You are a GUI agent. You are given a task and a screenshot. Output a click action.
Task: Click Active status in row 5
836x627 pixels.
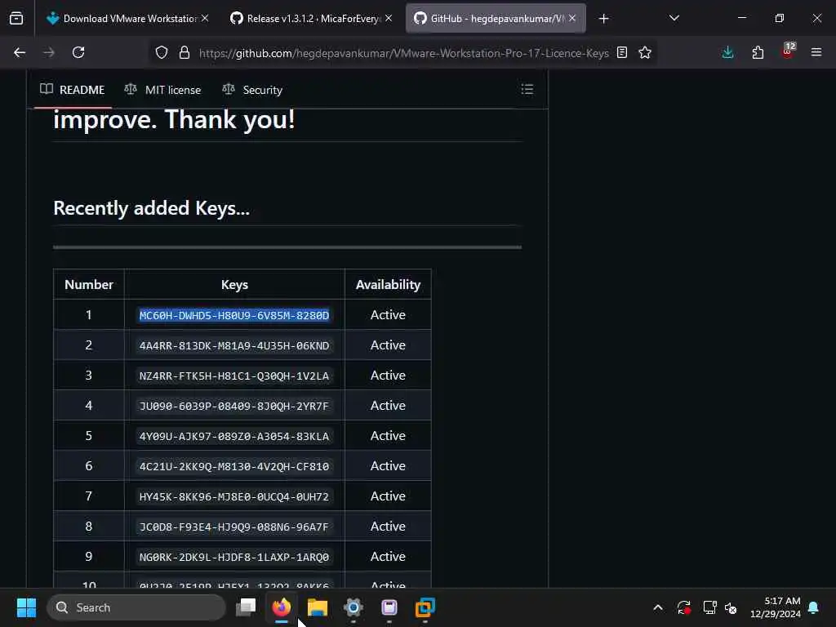pyautogui.click(x=388, y=436)
